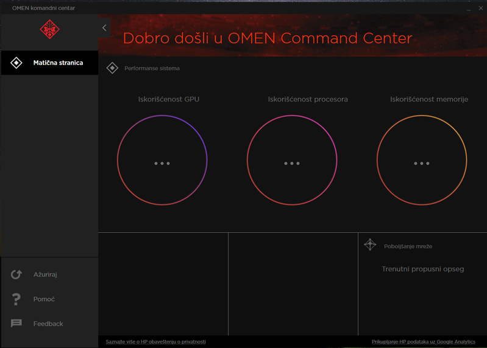Select the Iskorišćenost procesora circular gauge
487x348 pixels.
click(x=292, y=161)
